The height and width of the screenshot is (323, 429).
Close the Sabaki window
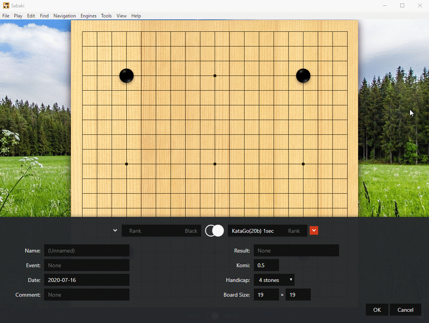(420, 5)
